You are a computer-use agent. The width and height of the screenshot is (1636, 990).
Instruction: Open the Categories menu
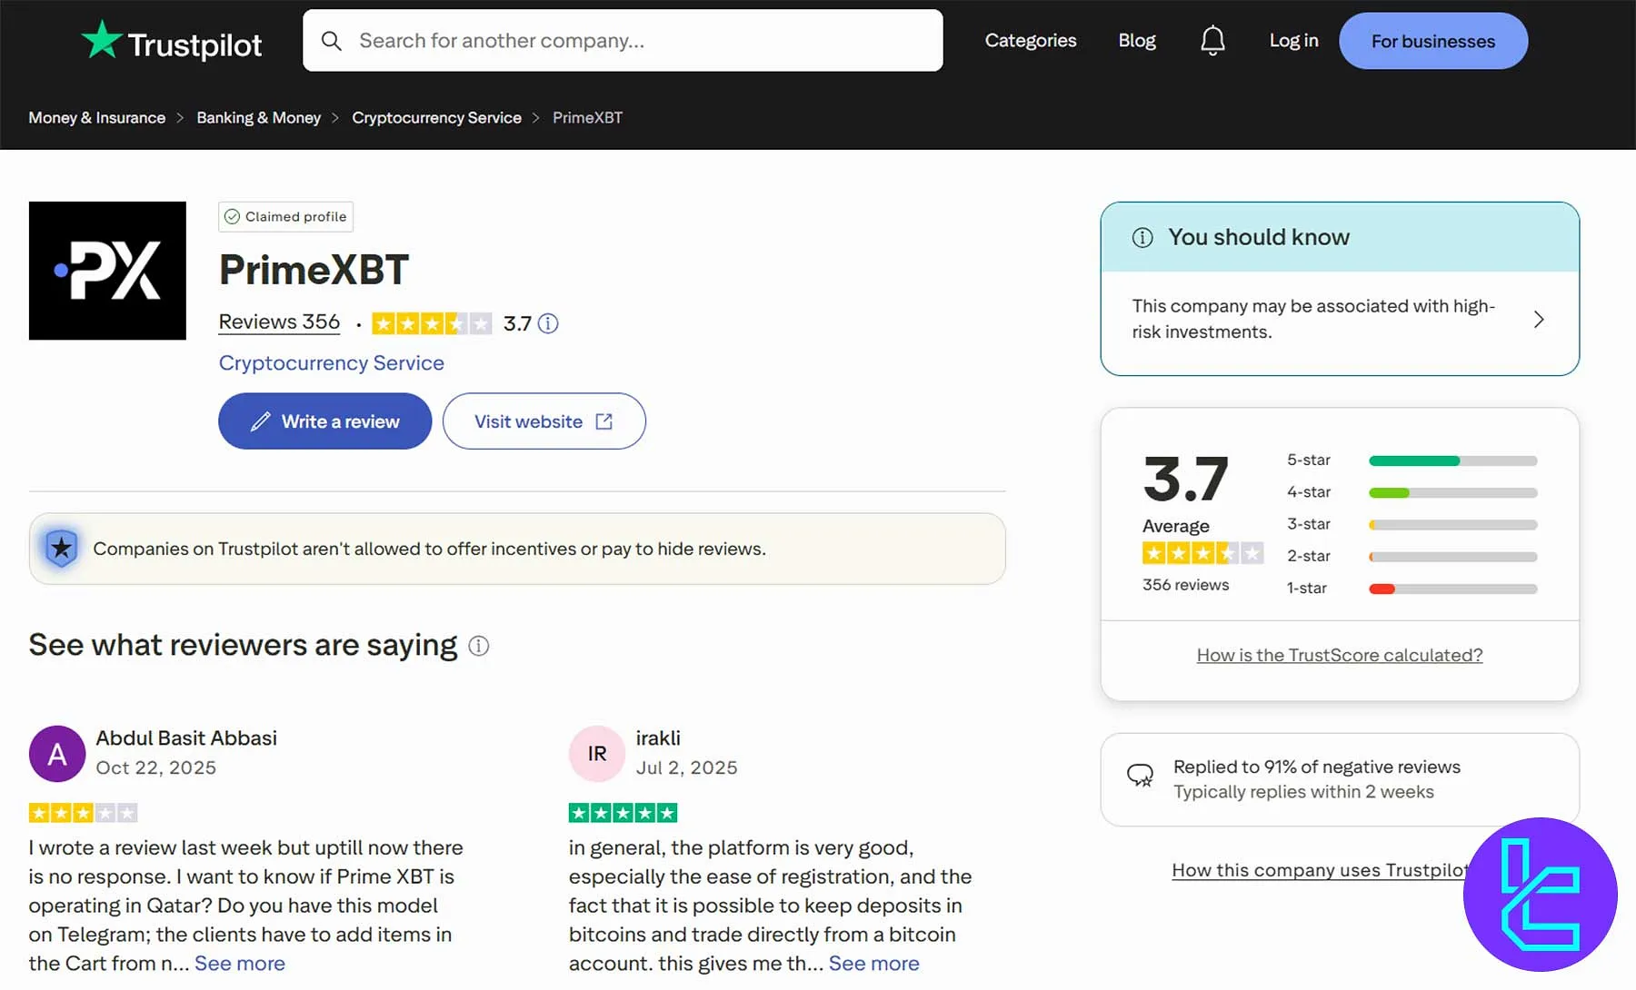coord(1031,40)
